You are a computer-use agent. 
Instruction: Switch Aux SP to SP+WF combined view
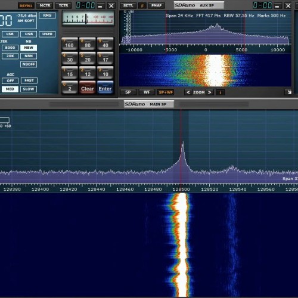[166, 92]
